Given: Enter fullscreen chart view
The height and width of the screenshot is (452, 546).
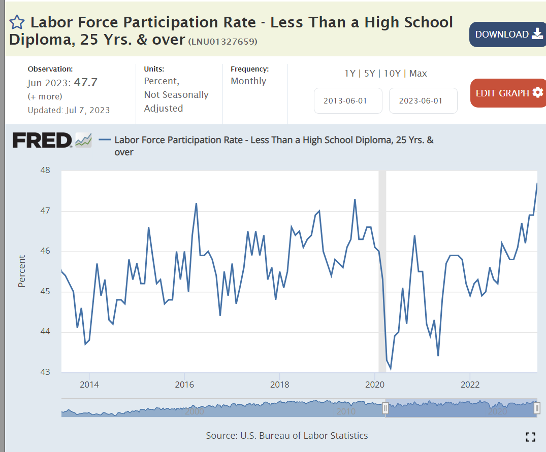Looking at the screenshot, I should tap(530, 437).
